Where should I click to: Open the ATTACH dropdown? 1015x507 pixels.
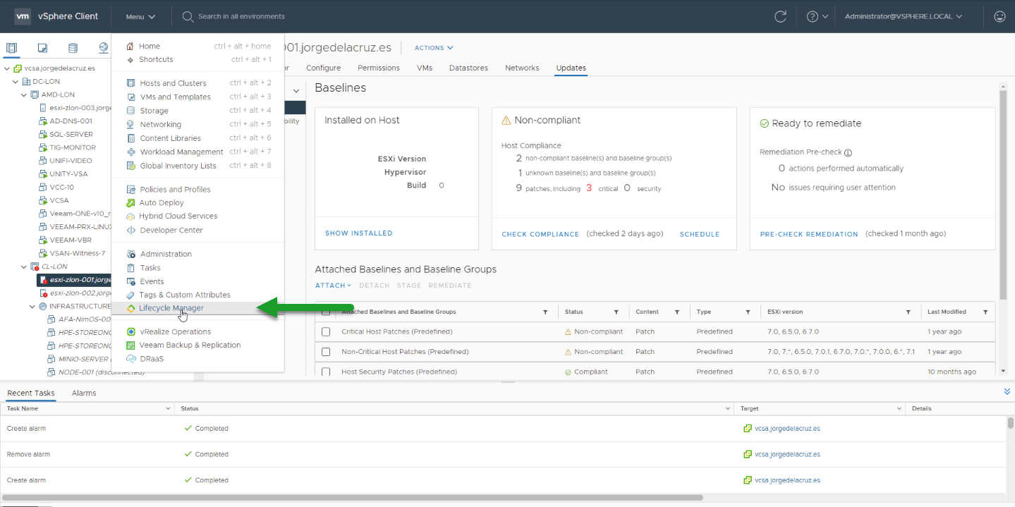coord(333,286)
